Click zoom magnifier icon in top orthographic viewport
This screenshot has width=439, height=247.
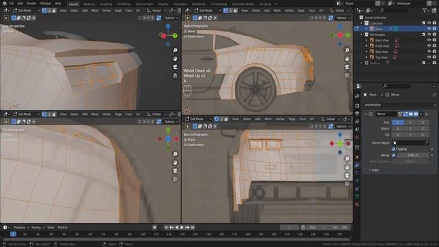tap(175, 154)
